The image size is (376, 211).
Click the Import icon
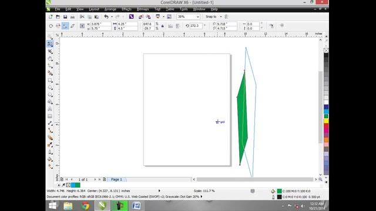pyautogui.click(x=141, y=17)
